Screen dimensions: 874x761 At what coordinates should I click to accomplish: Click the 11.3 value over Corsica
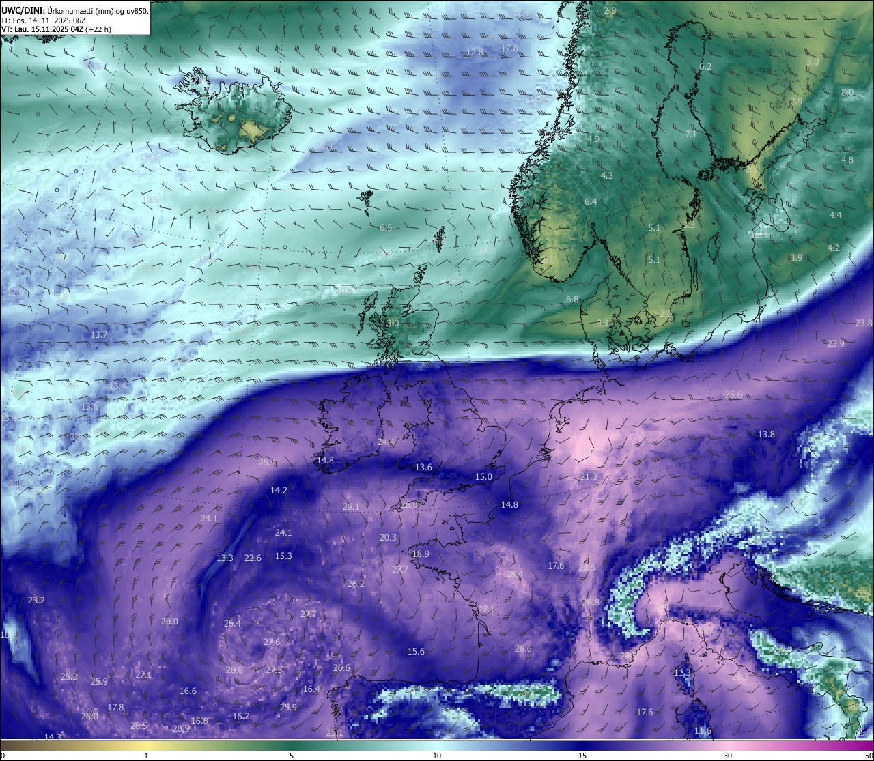682,673
